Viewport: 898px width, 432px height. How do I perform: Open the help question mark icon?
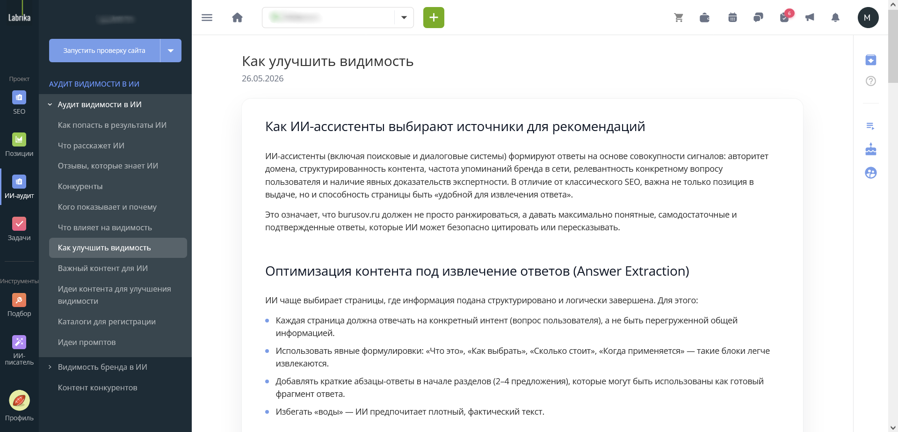(x=870, y=81)
